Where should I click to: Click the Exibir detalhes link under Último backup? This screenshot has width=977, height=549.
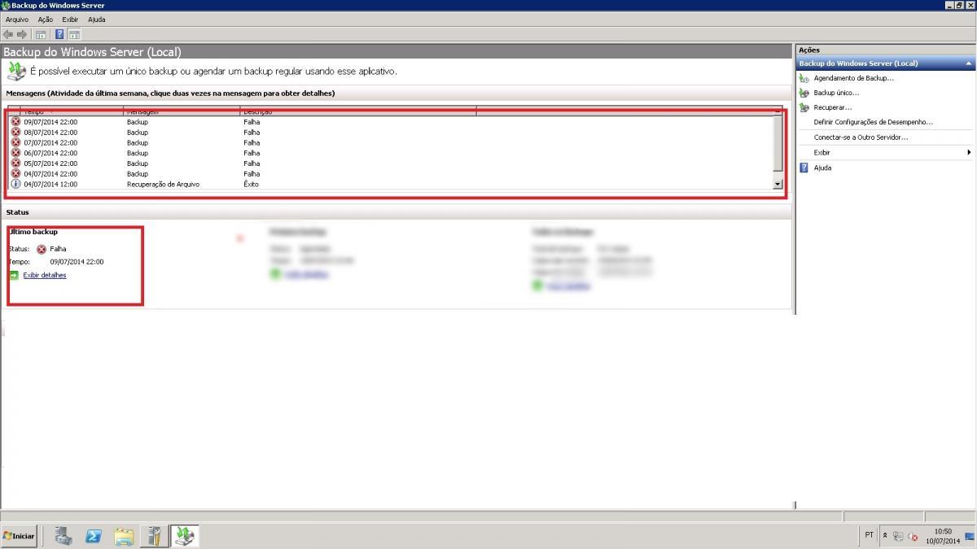click(45, 275)
